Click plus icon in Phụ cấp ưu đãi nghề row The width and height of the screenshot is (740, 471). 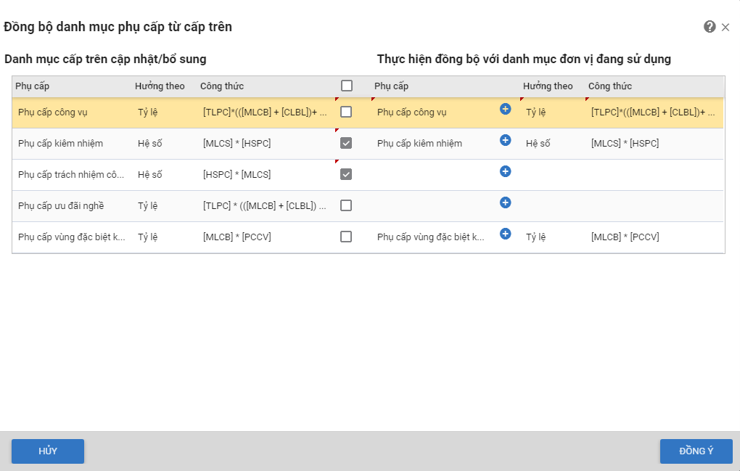click(506, 202)
